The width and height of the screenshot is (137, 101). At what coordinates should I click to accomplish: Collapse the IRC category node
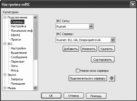pyautogui.click(x=5, y=44)
